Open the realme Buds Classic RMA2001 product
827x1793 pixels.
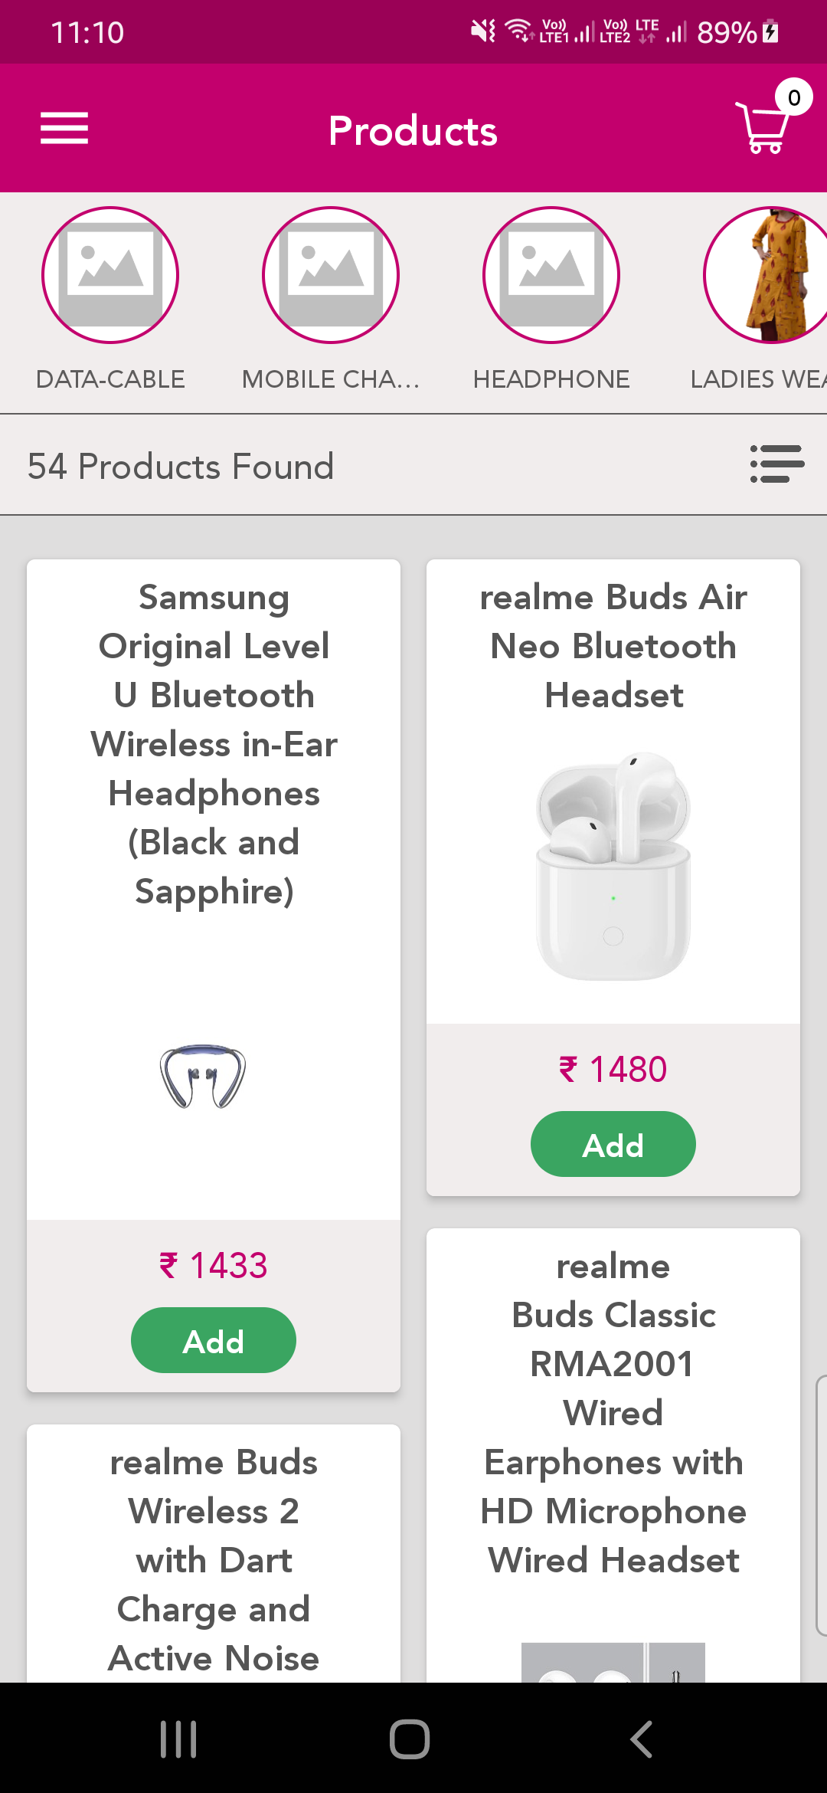(x=613, y=1413)
